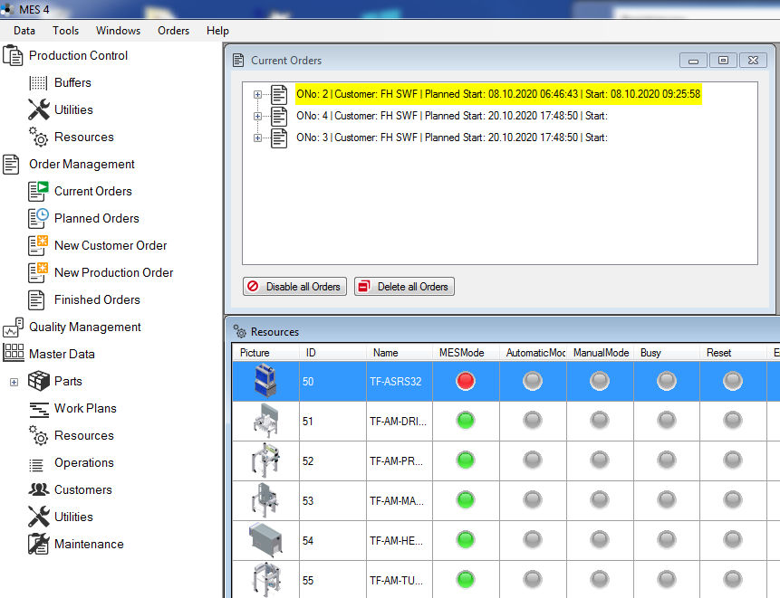Image resolution: width=780 pixels, height=598 pixels.
Task: Click the Order Management document icon
Action: tap(11, 164)
